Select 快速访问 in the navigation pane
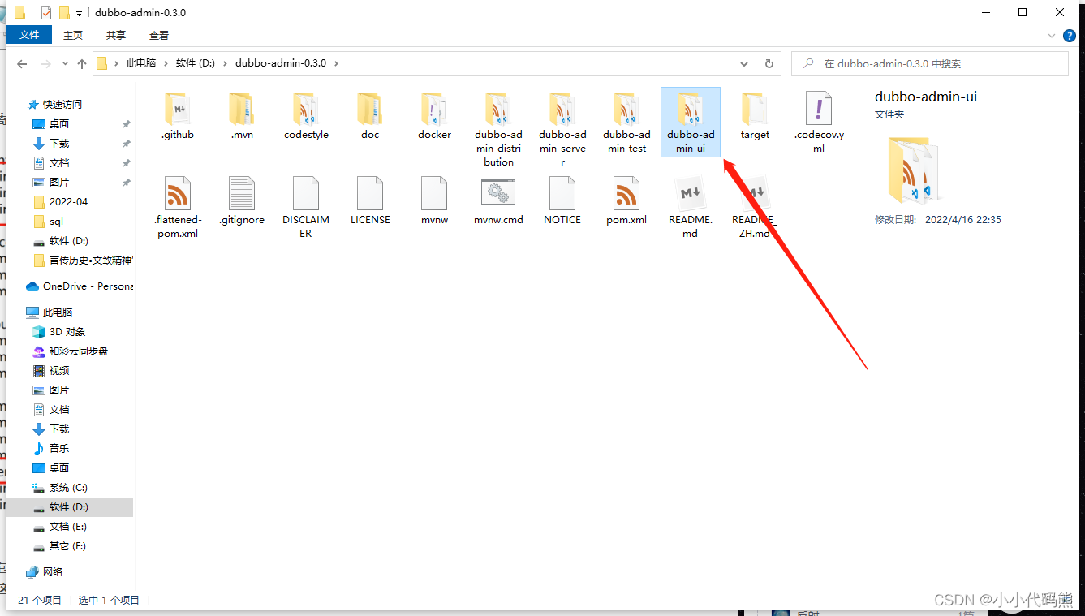 click(62, 104)
